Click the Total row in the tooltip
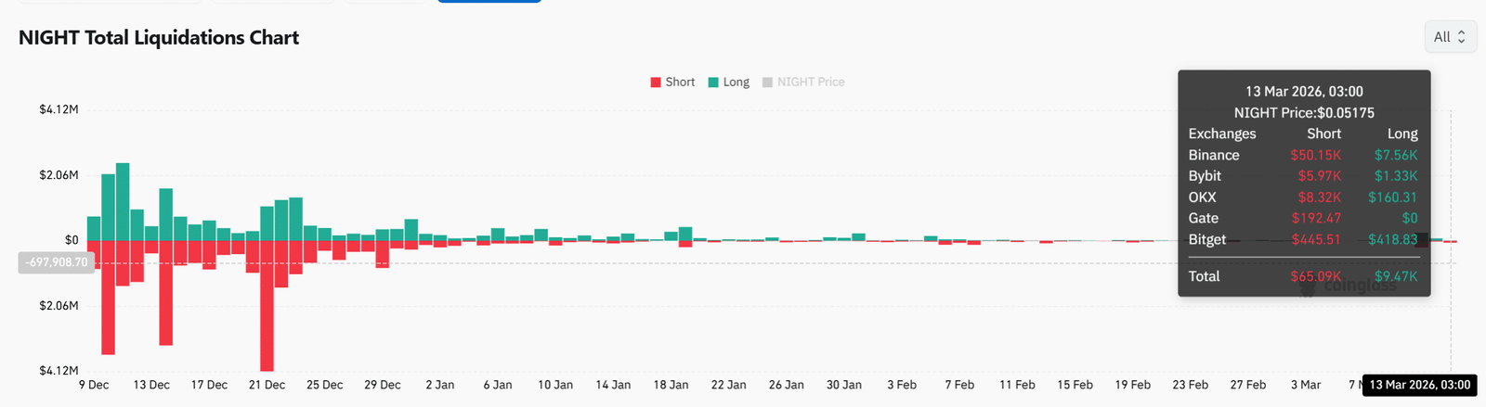 click(1303, 276)
